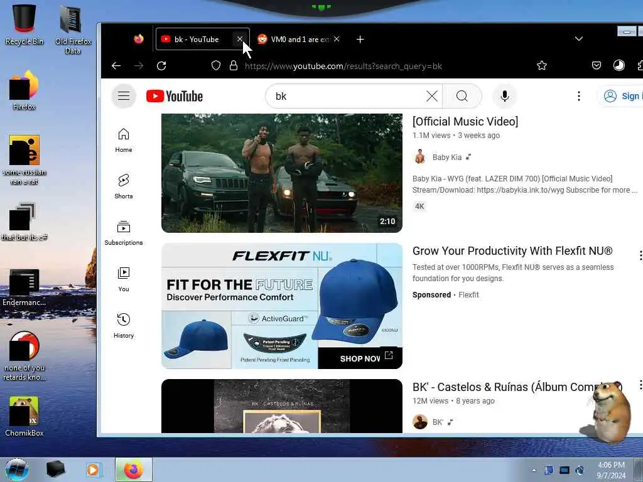Open the Recycle Bin desktop icon
The image size is (643, 482).
[24, 24]
